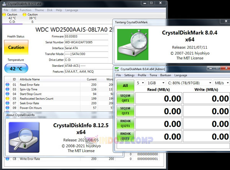Click the status circle for Write Error Rate

[7, 159]
